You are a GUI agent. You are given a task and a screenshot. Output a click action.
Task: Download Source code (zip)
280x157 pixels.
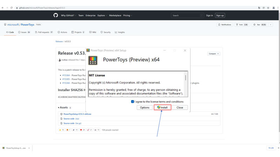click(71, 119)
